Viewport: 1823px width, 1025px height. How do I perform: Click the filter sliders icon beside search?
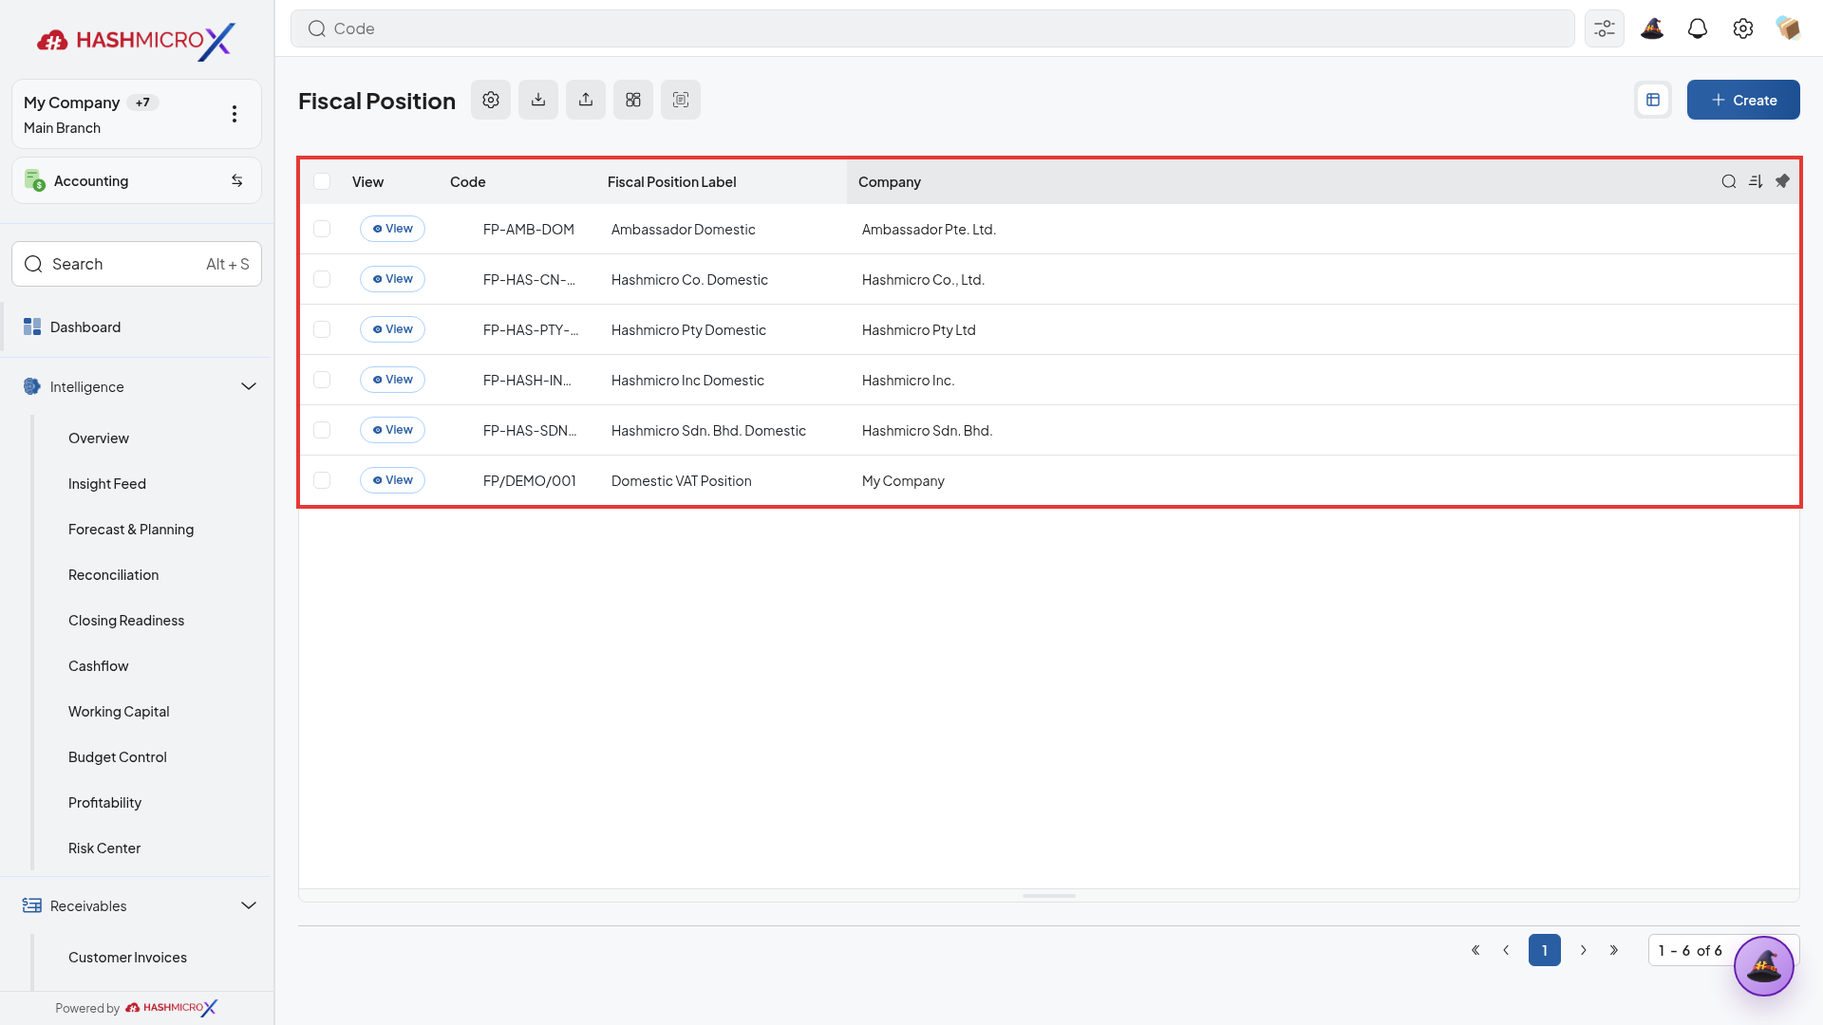pyautogui.click(x=1605, y=28)
